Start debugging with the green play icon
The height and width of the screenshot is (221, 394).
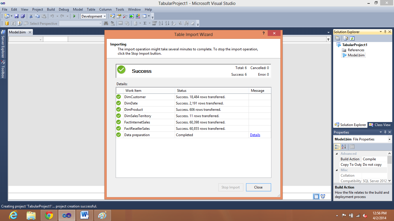point(74,16)
